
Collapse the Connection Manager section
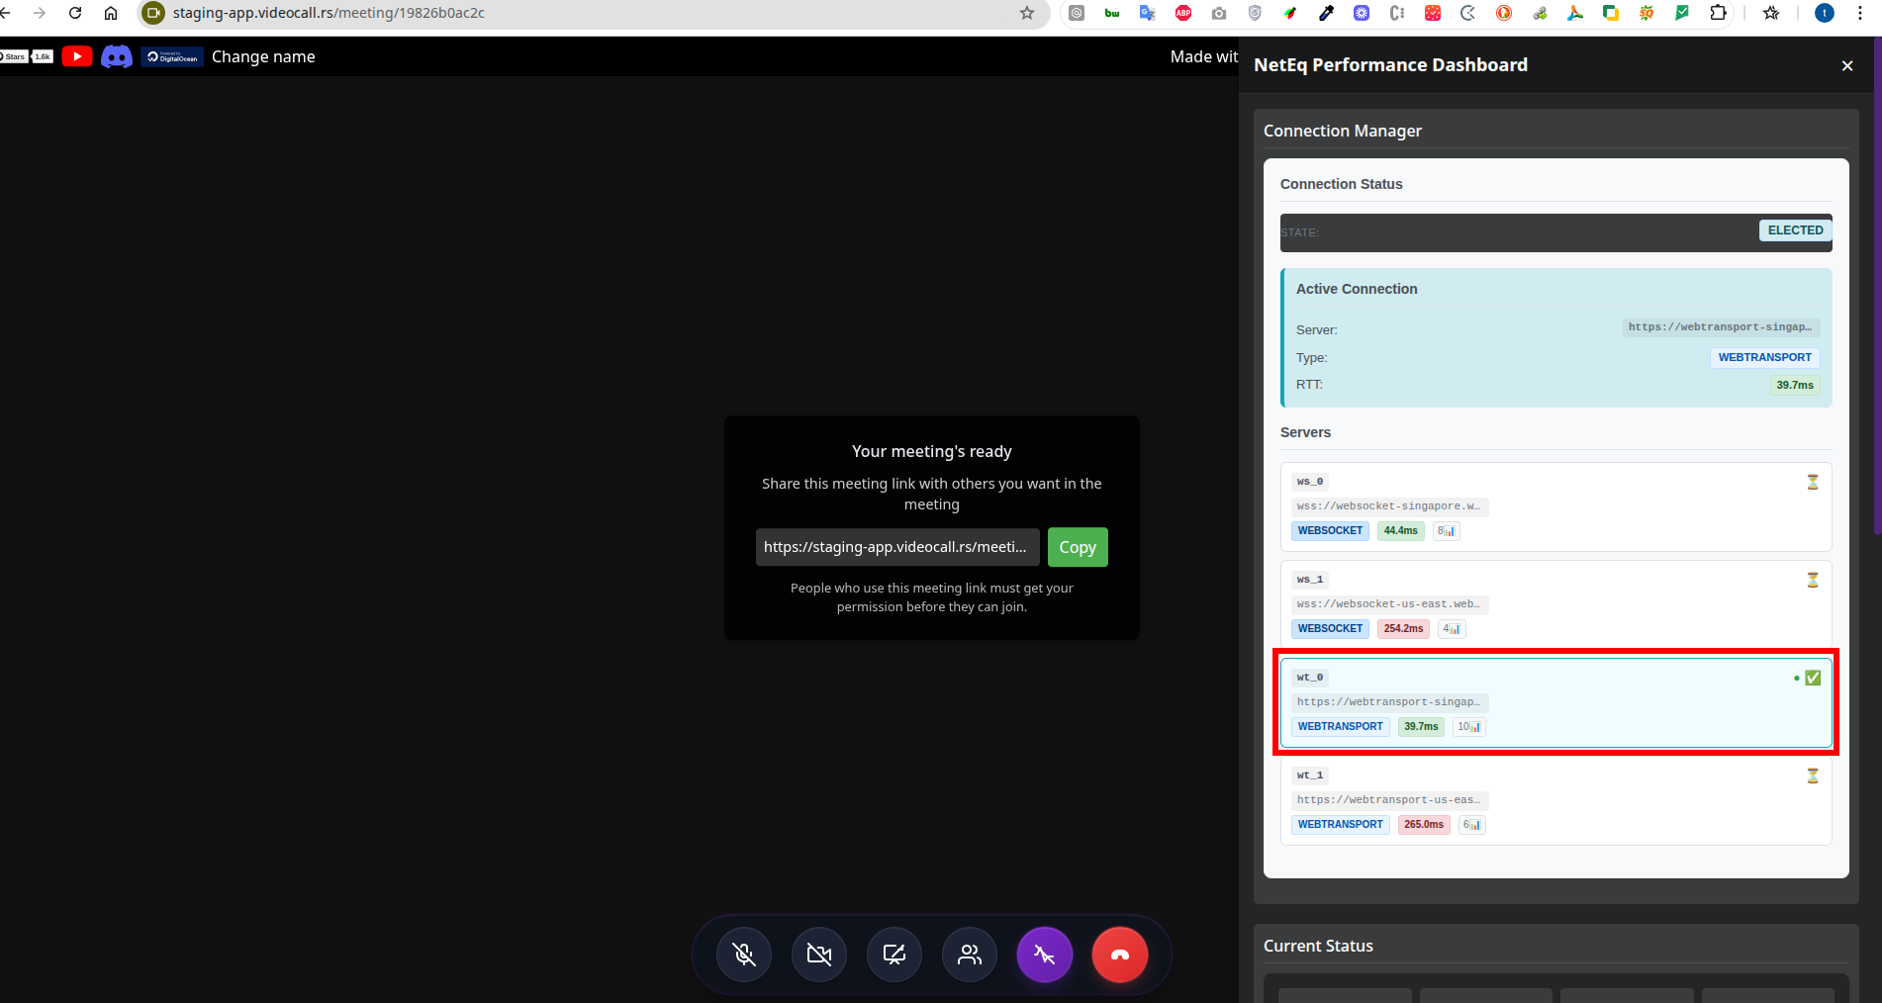(1343, 130)
